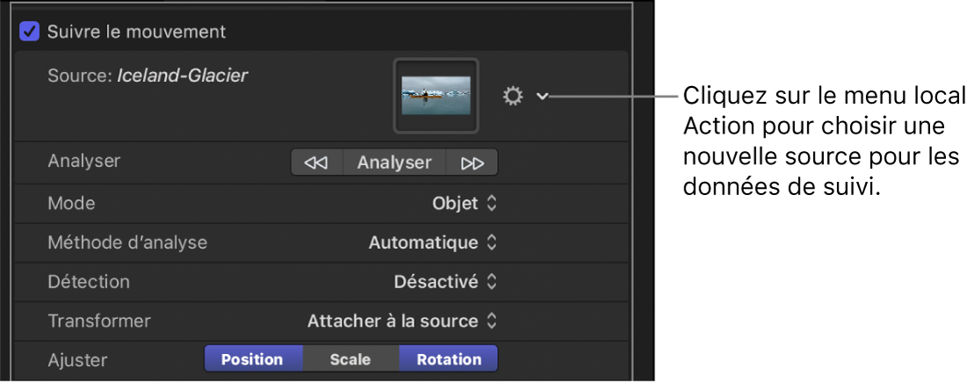Toggle the Rotation adjust button
Screen dimensions: 967x383
pos(449,359)
